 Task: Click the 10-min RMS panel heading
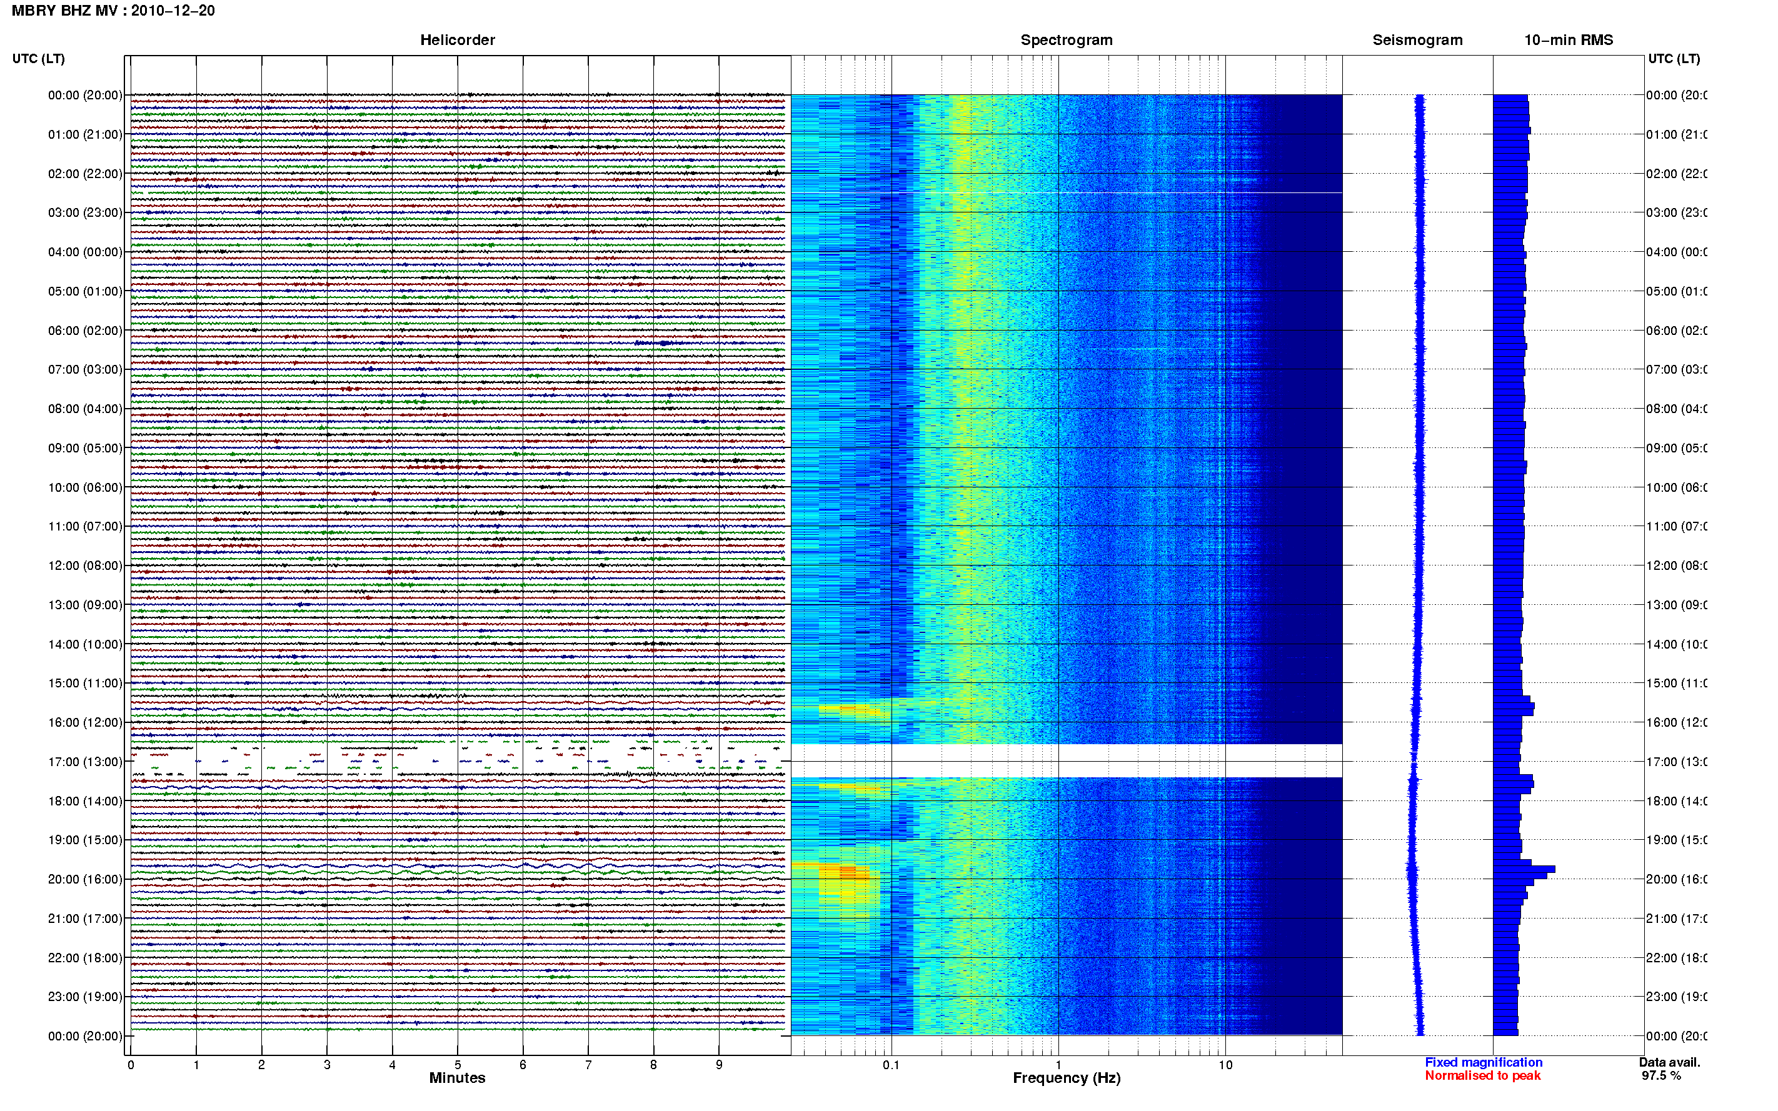tap(1569, 40)
